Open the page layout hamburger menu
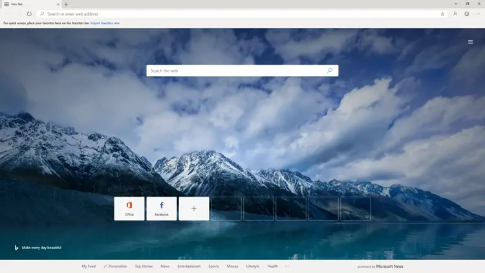This screenshot has height=273, width=485. pos(471,42)
